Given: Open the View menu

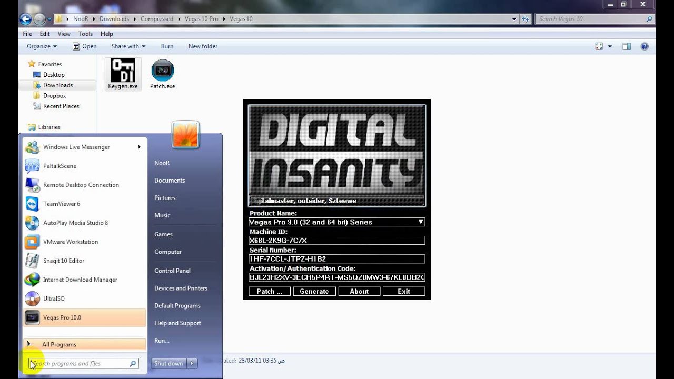Looking at the screenshot, I should [64, 34].
